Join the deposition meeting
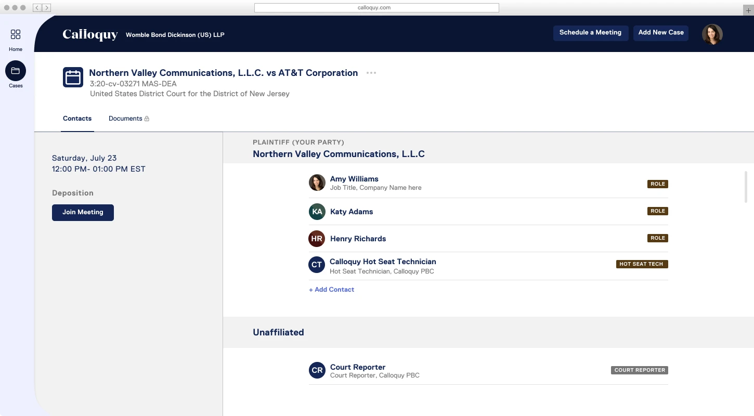Viewport: 754px width, 416px height. (83, 212)
